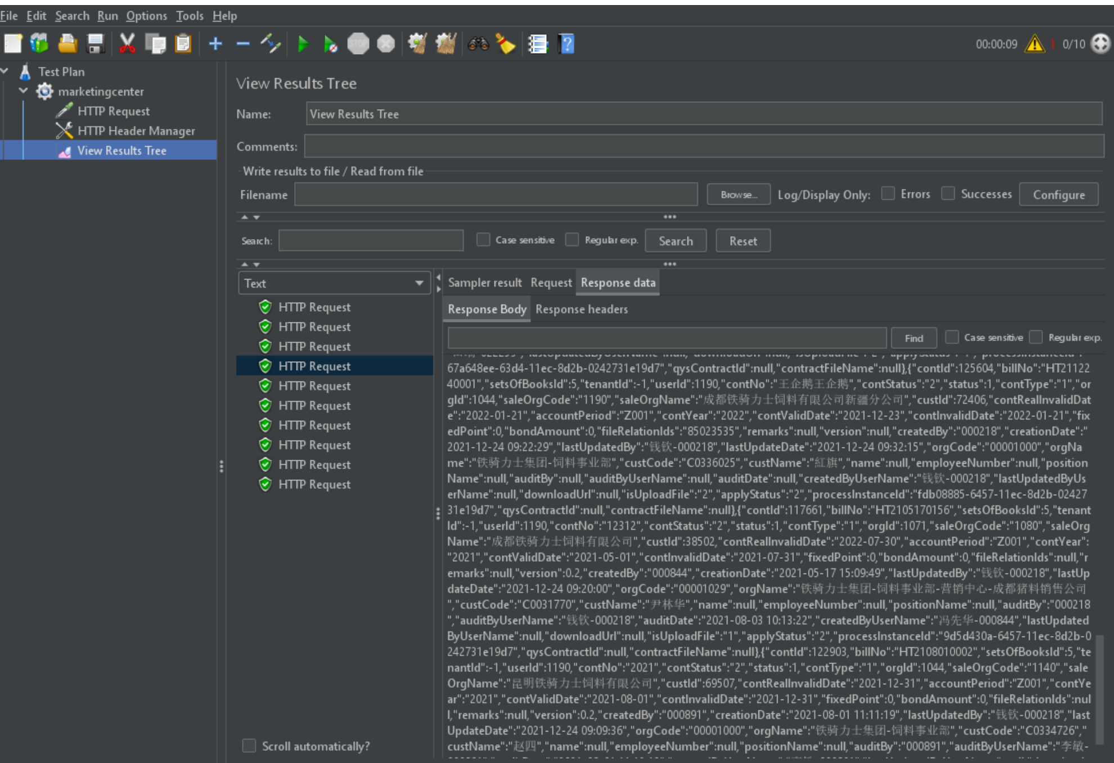Open the Search menu
The image size is (1114, 763).
72,16
